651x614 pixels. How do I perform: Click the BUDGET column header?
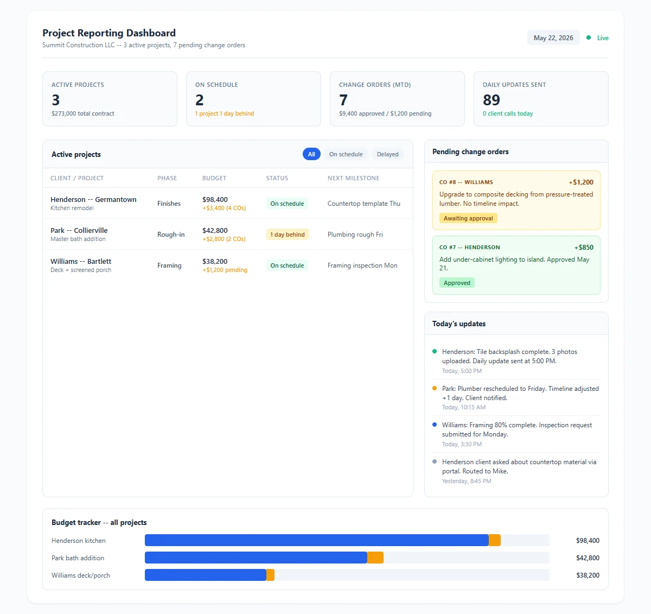[x=214, y=178]
